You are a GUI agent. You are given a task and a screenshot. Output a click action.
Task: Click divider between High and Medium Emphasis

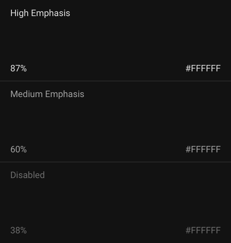click(116, 81)
